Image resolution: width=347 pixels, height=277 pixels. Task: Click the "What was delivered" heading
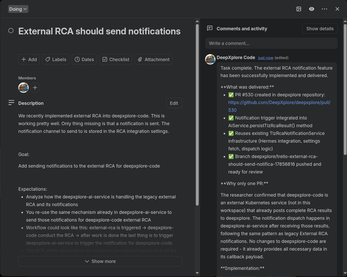pos(247,87)
